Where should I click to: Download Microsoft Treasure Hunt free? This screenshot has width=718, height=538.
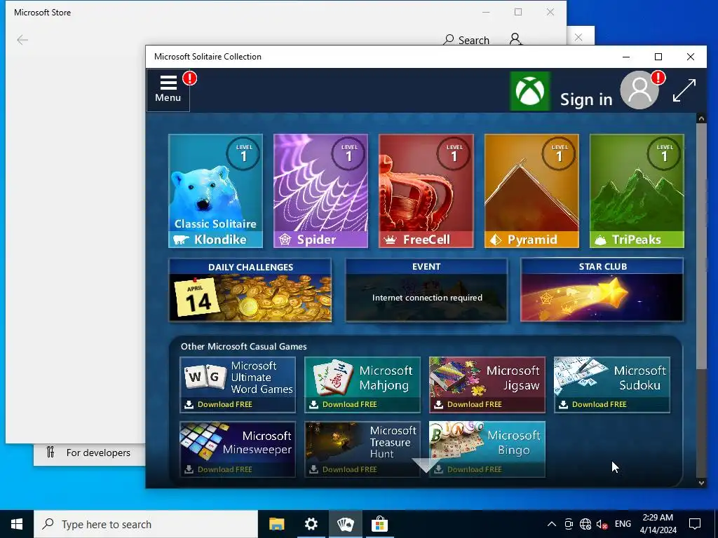[x=363, y=449]
